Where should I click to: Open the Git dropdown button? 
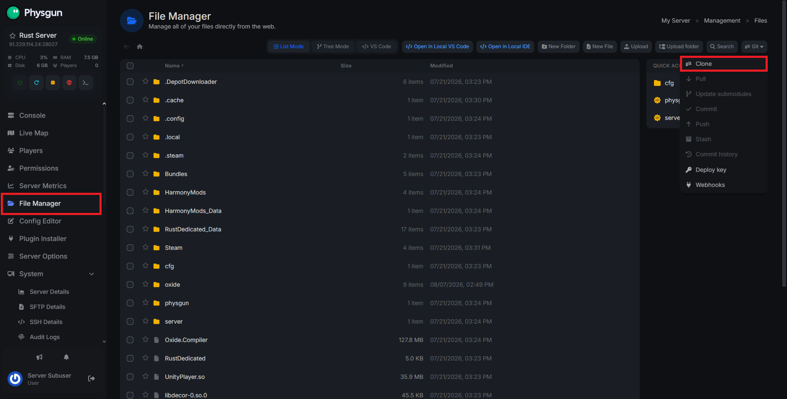click(x=754, y=47)
